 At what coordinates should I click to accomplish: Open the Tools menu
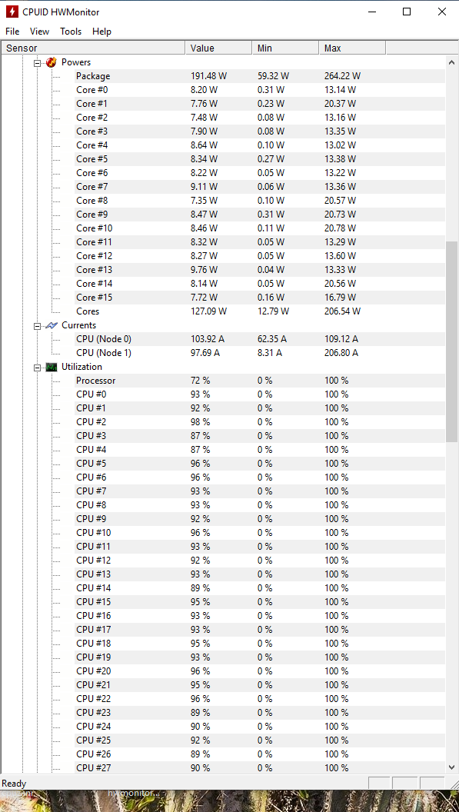(71, 32)
